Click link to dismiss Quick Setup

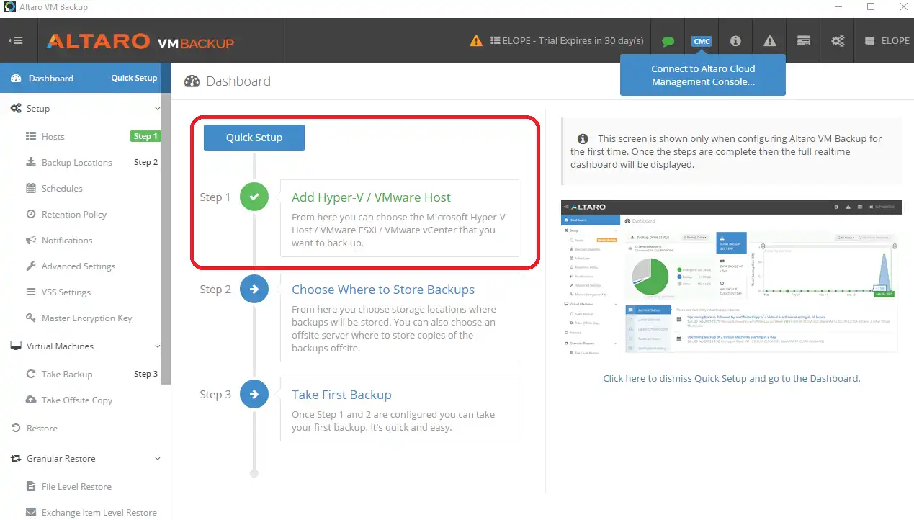click(732, 378)
